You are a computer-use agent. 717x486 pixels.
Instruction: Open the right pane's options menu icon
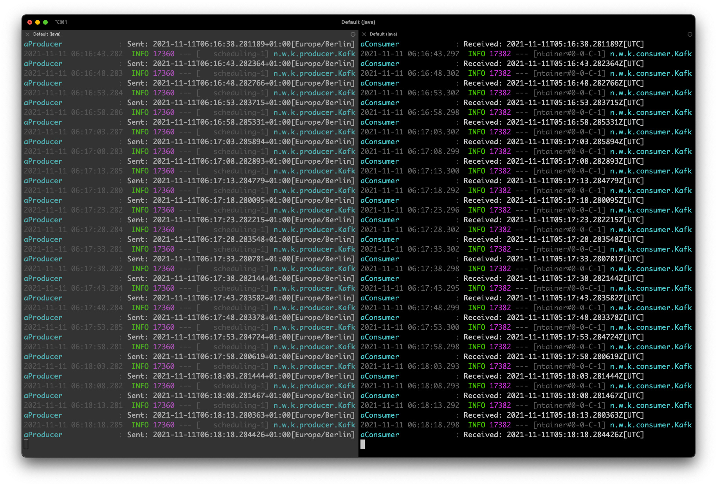pos(690,34)
